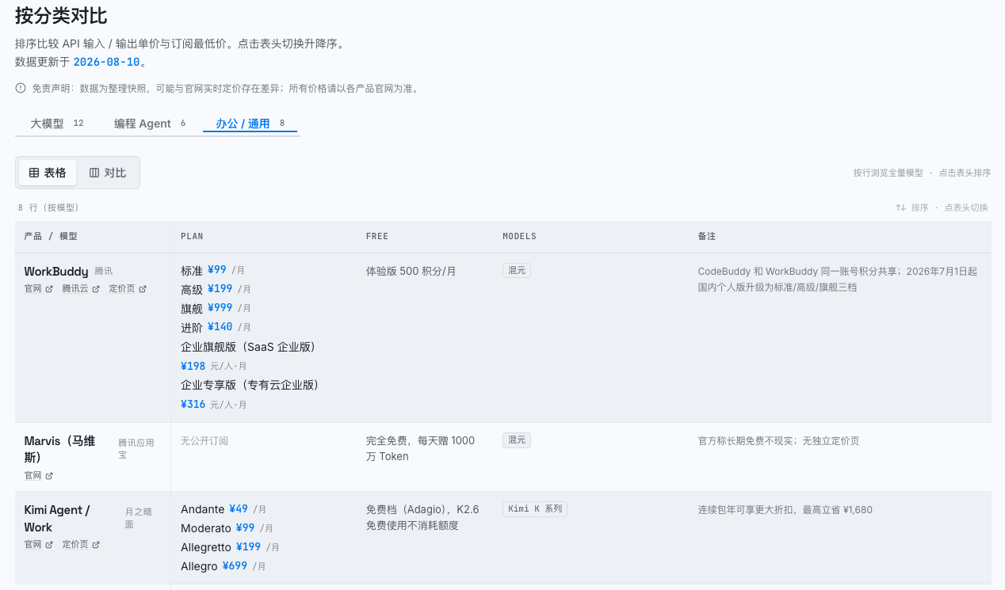This screenshot has width=1005, height=590.
Task: Click the 8 行（按模型）row count label
Action: tap(48, 207)
